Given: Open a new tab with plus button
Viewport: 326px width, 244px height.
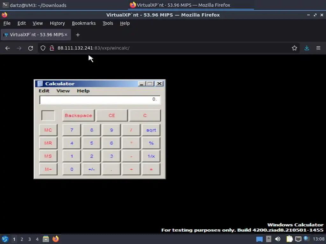Looking at the screenshot, I should [x=78, y=35].
